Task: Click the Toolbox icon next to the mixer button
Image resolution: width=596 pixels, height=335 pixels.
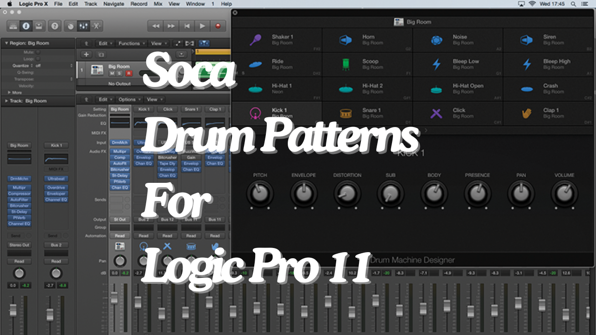Action: coord(96,26)
